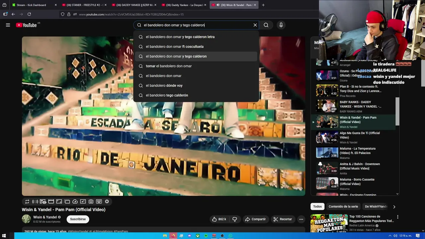Open a new browser tab
The height and width of the screenshot is (239, 425).
coord(263,5)
